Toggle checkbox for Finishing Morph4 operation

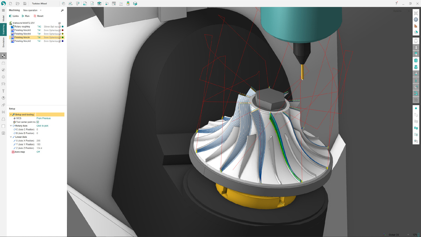point(60,34)
